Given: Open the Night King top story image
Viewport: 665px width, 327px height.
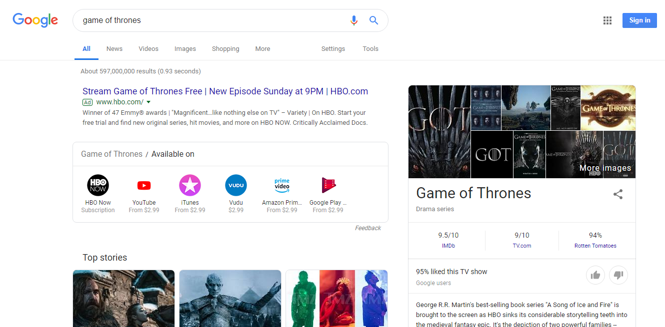Looking at the screenshot, I should pyautogui.click(x=230, y=299).
